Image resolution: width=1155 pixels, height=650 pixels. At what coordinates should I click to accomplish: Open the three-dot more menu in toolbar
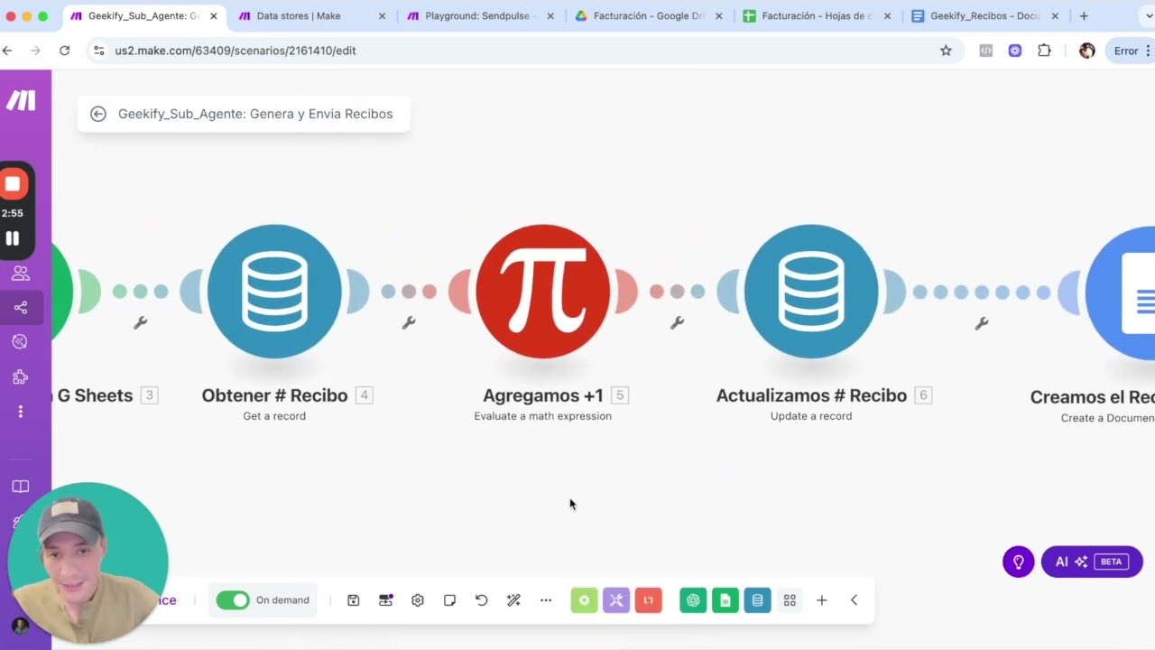tap(546, 600)
